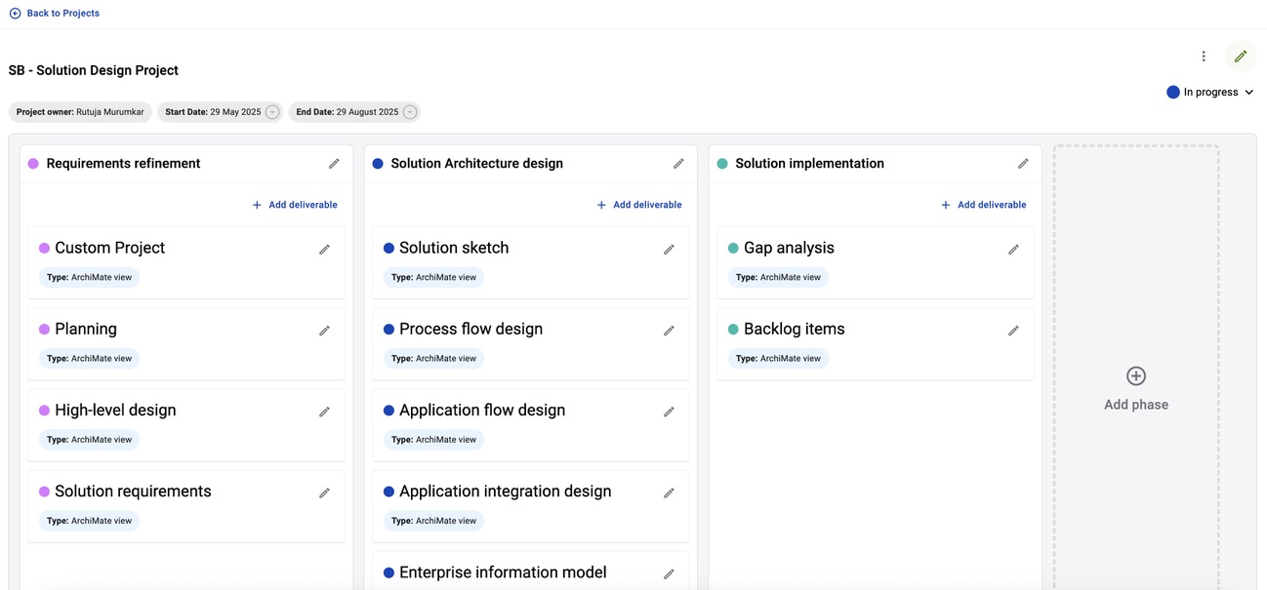Edit the Gap analysis deliverable

click(x=1013, y=250)
